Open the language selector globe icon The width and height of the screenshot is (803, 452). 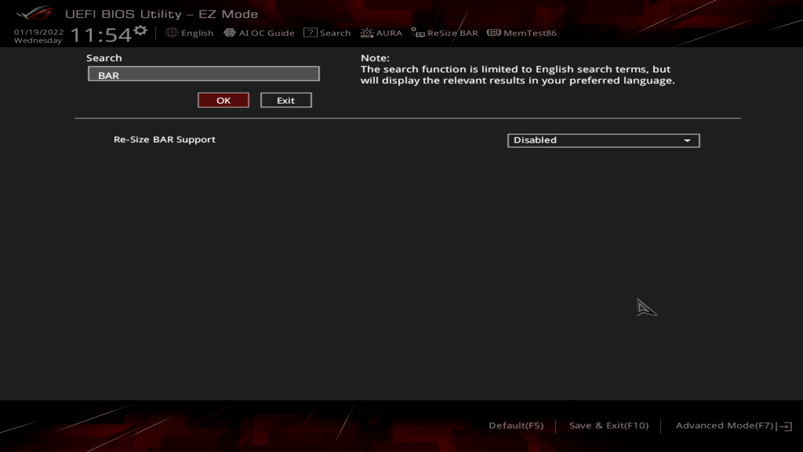click(171, 33)
